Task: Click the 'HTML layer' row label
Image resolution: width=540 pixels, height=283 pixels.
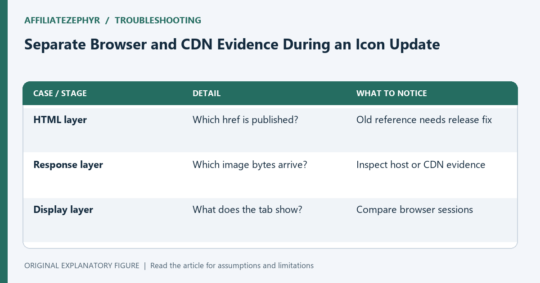Action: pyautogui.click(x=60, y=120)
